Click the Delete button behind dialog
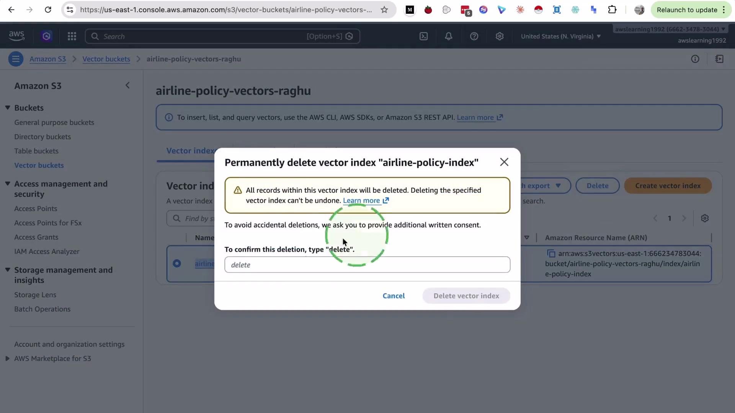735x413 pixels. pos(597,185)
